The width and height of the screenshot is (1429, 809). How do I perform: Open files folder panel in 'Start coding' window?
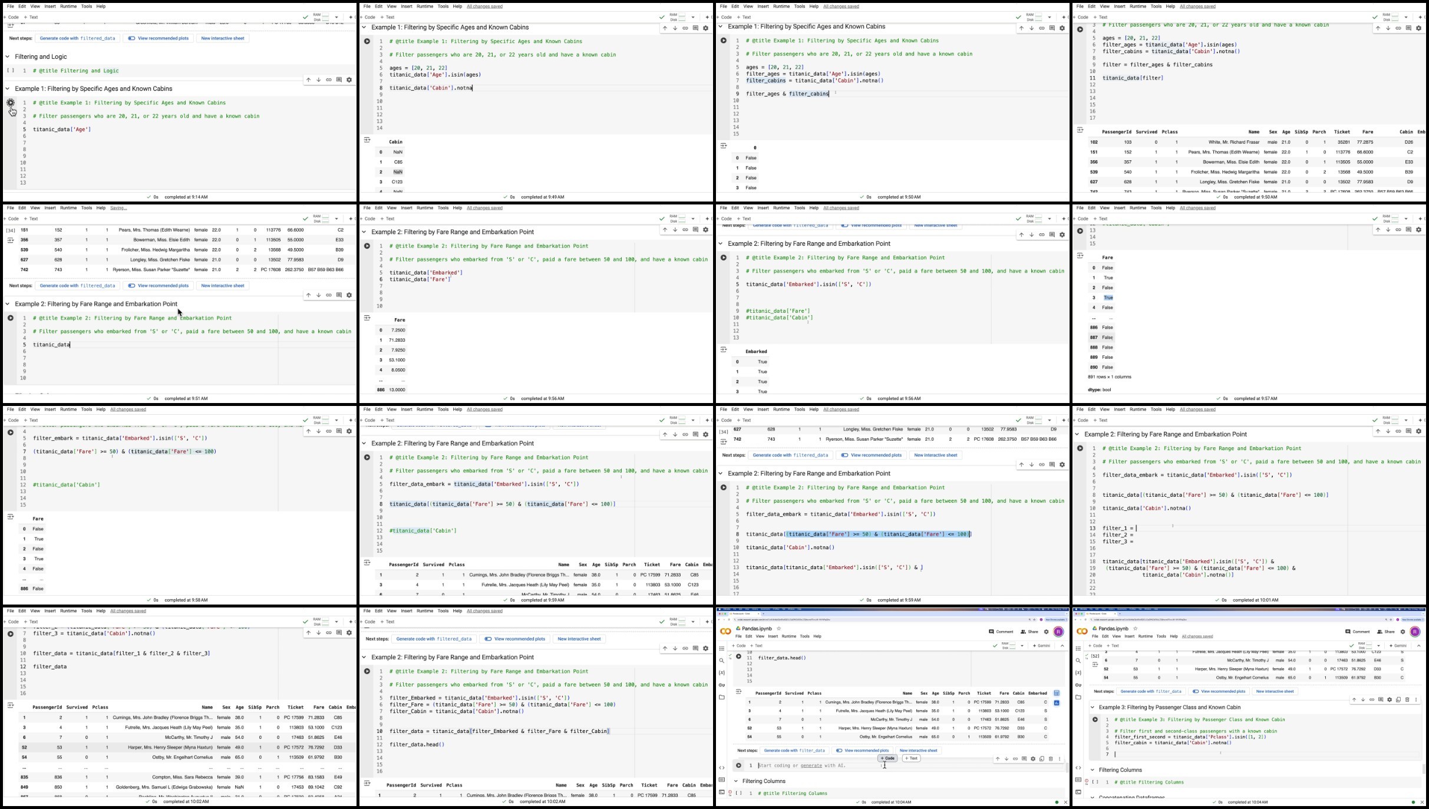click(x=722, y=697)
